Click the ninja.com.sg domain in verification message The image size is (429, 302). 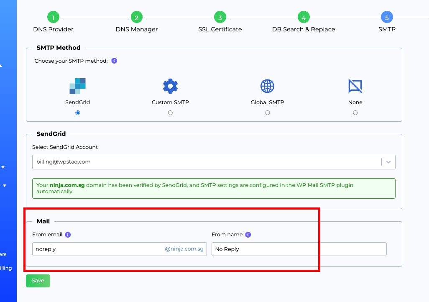[x=67, y=185]
